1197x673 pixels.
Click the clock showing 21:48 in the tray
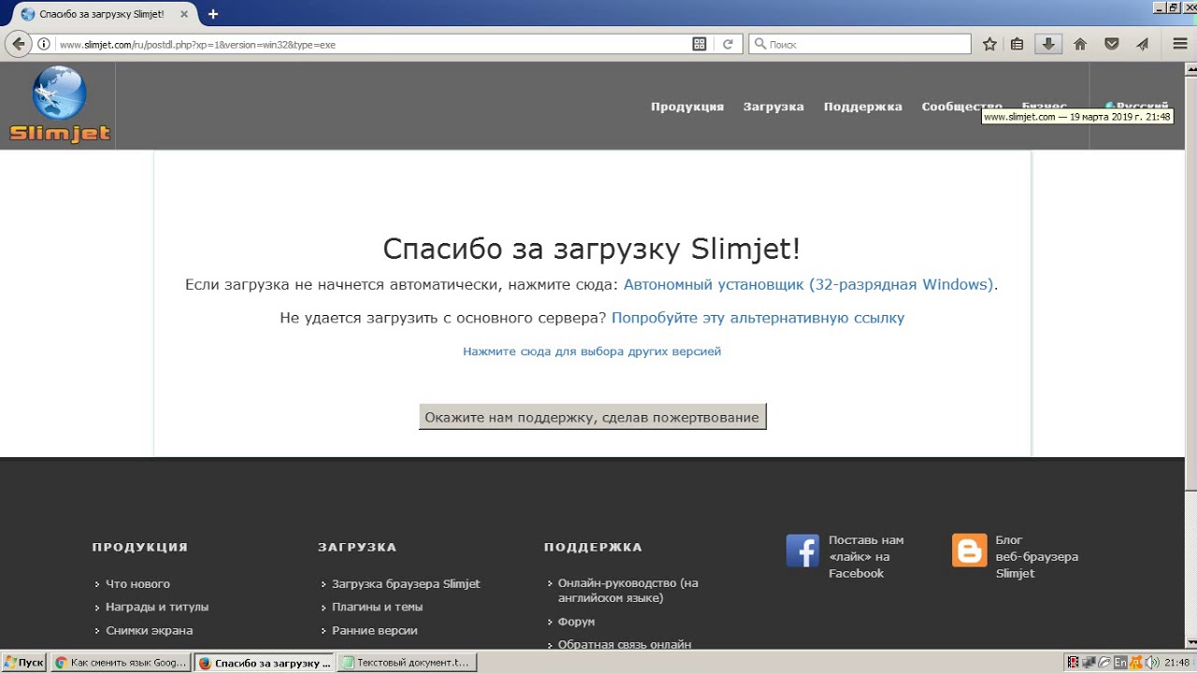tap(1177, 663)
